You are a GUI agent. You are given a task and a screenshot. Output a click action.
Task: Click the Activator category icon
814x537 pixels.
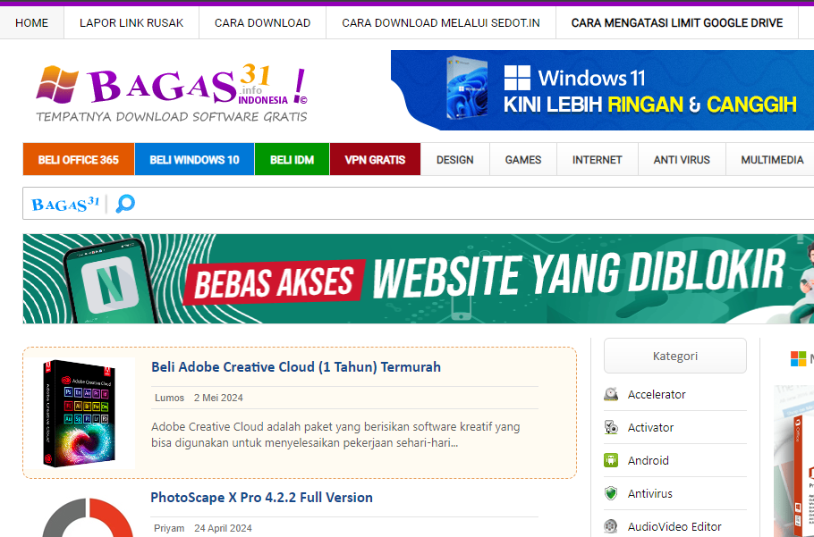click(x=611, y=428)
